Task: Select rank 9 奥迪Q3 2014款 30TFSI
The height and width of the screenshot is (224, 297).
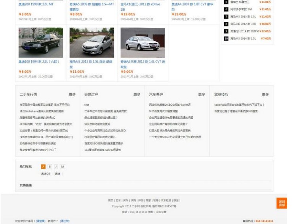Action: pyautogui.click(x=244, y=31)
